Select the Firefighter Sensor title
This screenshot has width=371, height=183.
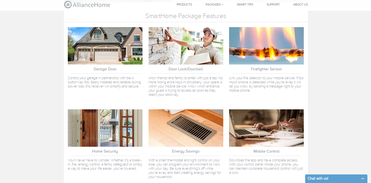click(266, 69)
